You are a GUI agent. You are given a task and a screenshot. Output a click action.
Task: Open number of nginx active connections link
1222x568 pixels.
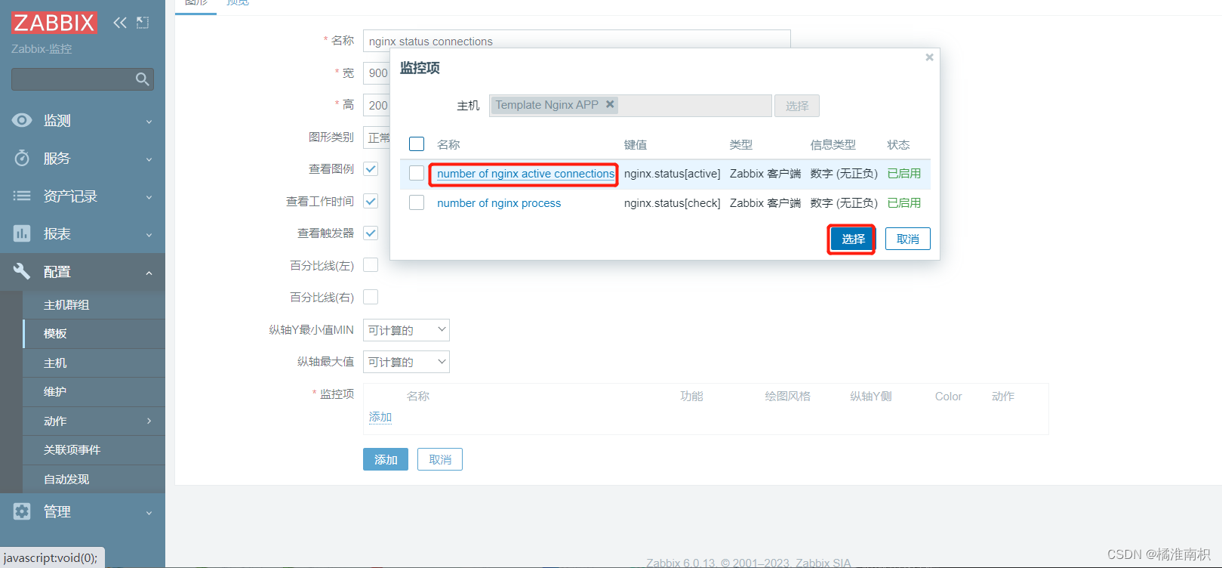525,173
